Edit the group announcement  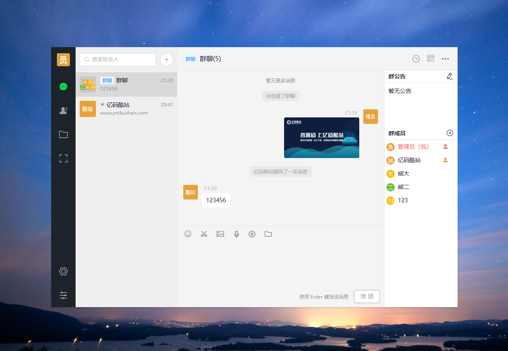coord(449,76)
